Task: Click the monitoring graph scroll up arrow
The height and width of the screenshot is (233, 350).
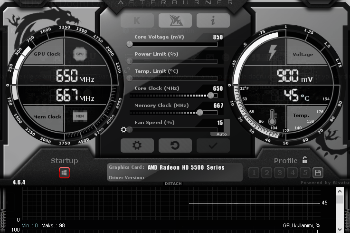Action: (x=340, y=191)
